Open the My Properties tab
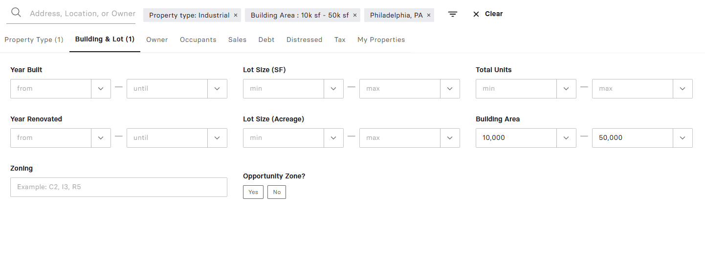705x253 pixels. (381, 40)
